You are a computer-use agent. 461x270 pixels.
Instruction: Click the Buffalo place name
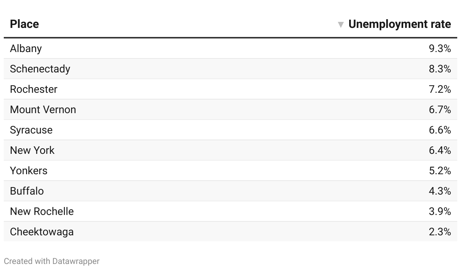27,191
